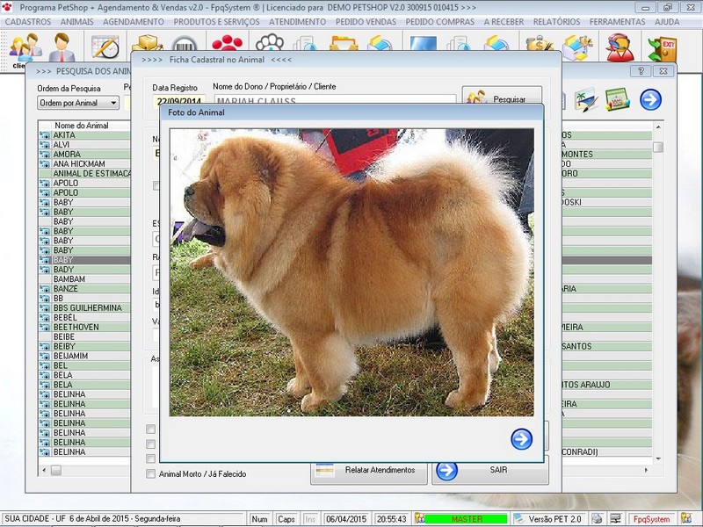Click the MARIAH CLAUSS owner name field
The height and width of the screenshot is (527, 703).
335,99
